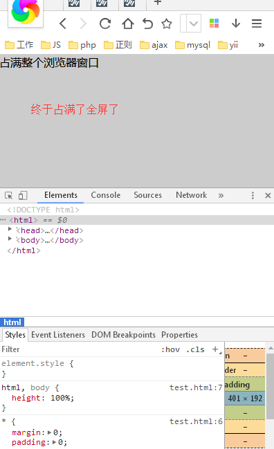Bookmark page with the star icon
The image size is (274, 449).
point(167,24)
